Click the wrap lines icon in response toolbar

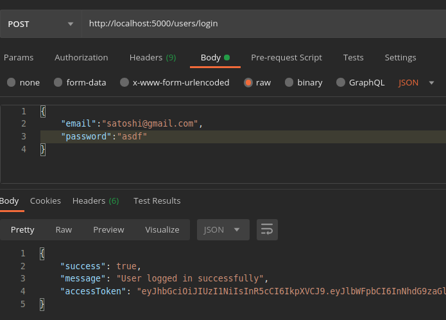click(x=267, y=229)
